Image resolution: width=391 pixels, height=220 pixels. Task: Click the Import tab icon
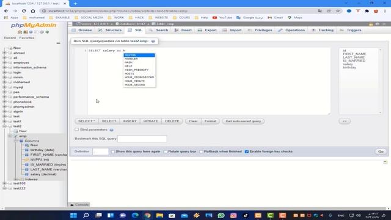tap(225, 30)
